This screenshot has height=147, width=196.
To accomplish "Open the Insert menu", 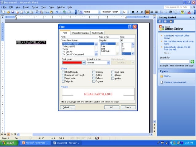I will click(x=26, y=7).
